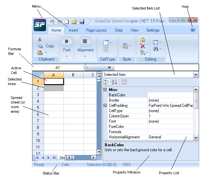Open the sort grid icon dropdown arrow
The height and width of the screenshot is (188, 223).
coord(160,42)
